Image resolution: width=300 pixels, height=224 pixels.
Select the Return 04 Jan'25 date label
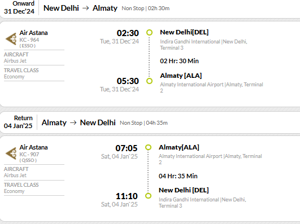tap(18, 122)
